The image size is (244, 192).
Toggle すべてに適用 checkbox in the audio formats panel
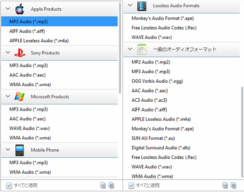131,186
